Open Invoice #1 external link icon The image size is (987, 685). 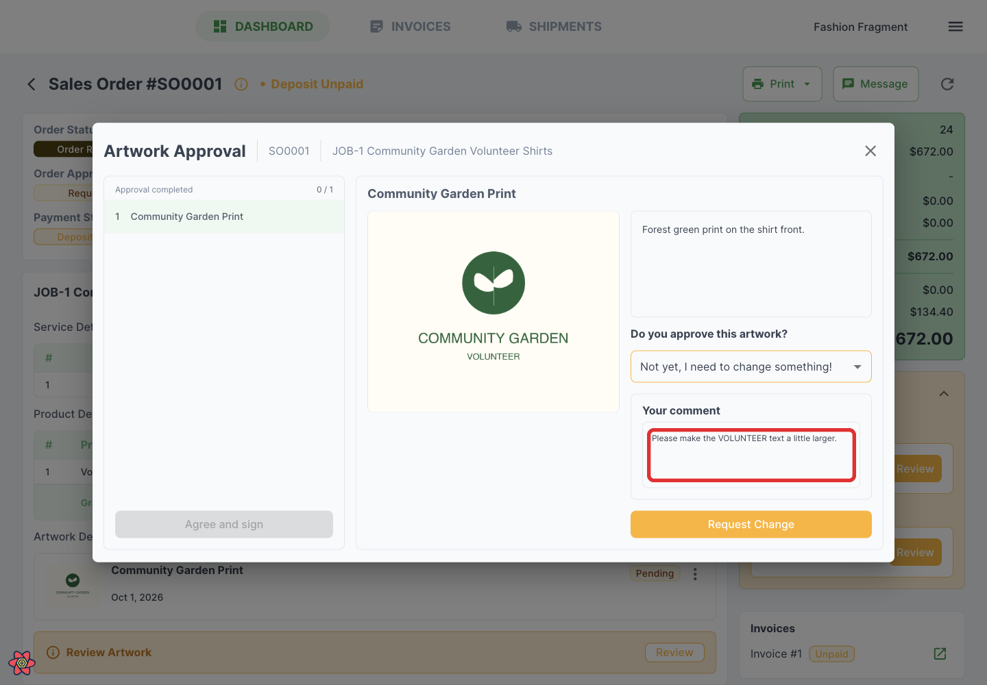(x=940, y=653)
